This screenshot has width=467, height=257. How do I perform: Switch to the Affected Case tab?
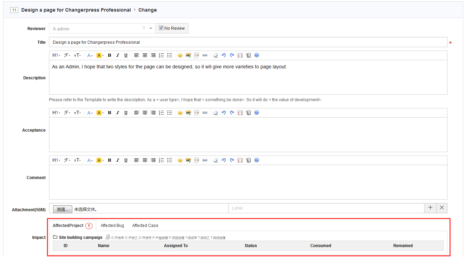click(x=145, y=226)
